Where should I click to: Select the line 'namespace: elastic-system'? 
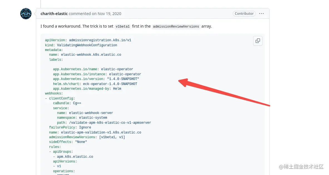82,118
